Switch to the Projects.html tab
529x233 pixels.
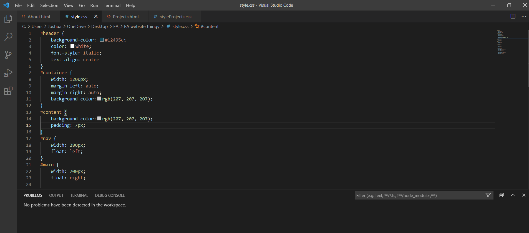(125, 17)
